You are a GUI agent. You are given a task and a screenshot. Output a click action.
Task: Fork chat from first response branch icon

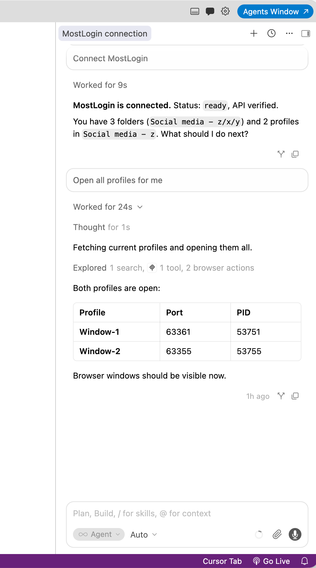tap(281, 154)
